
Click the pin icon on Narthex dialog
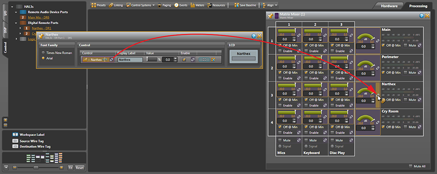click(41, 36)
